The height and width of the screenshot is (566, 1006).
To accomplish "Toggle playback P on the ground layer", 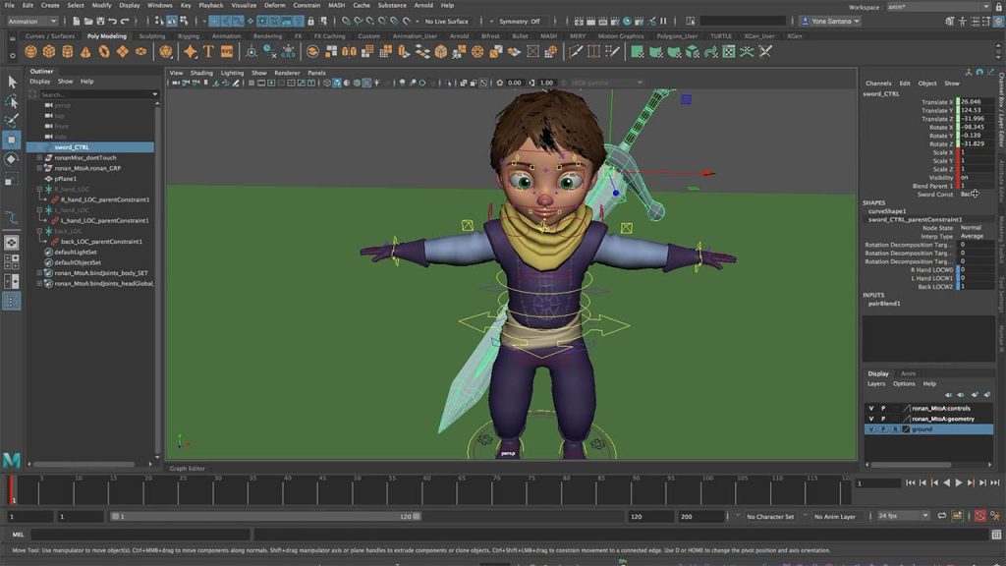I will (x=883, y=428).
